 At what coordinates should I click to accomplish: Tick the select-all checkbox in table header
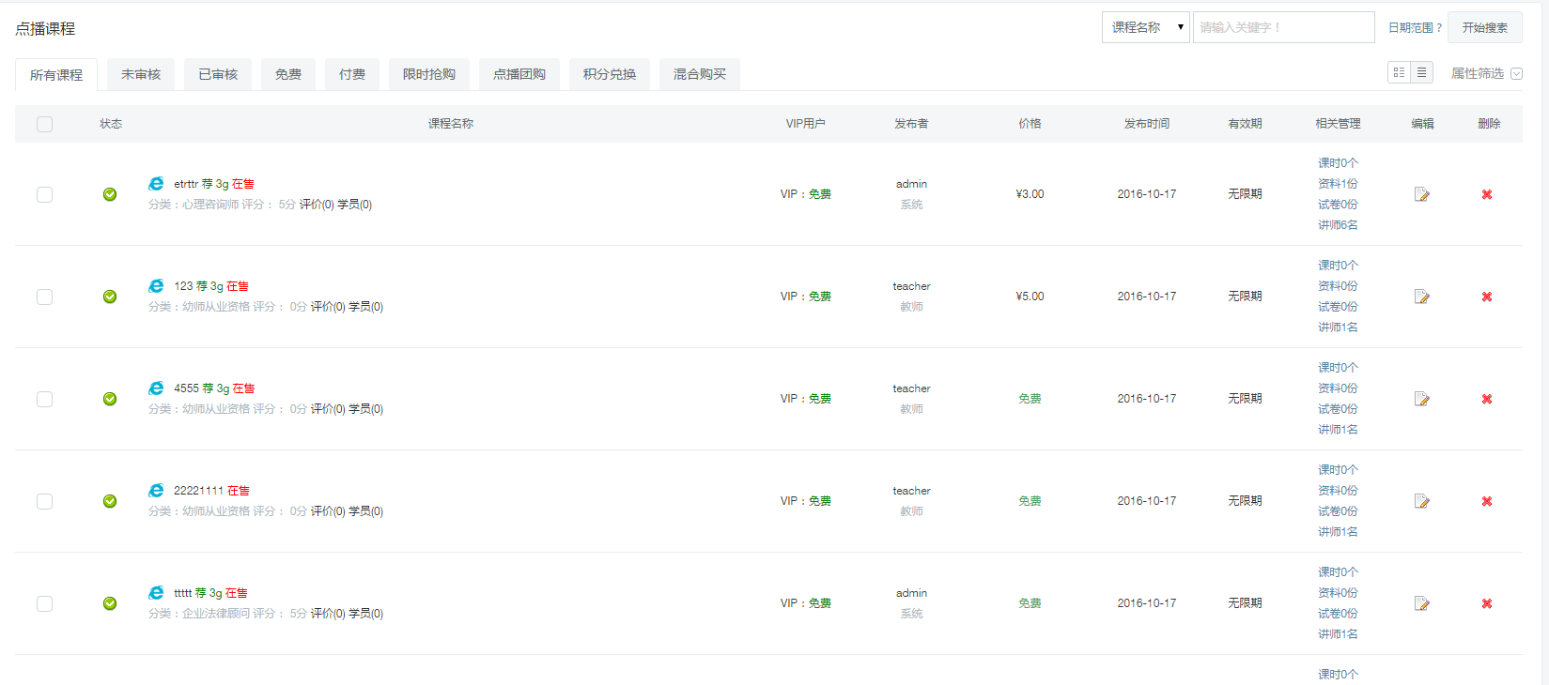tap(44, 124)
